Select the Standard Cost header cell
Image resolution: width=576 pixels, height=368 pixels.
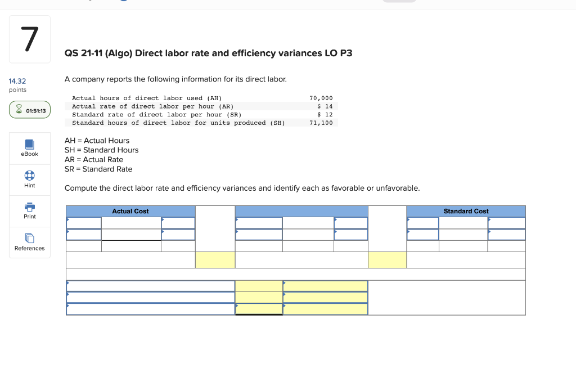[x=466, y=211]
